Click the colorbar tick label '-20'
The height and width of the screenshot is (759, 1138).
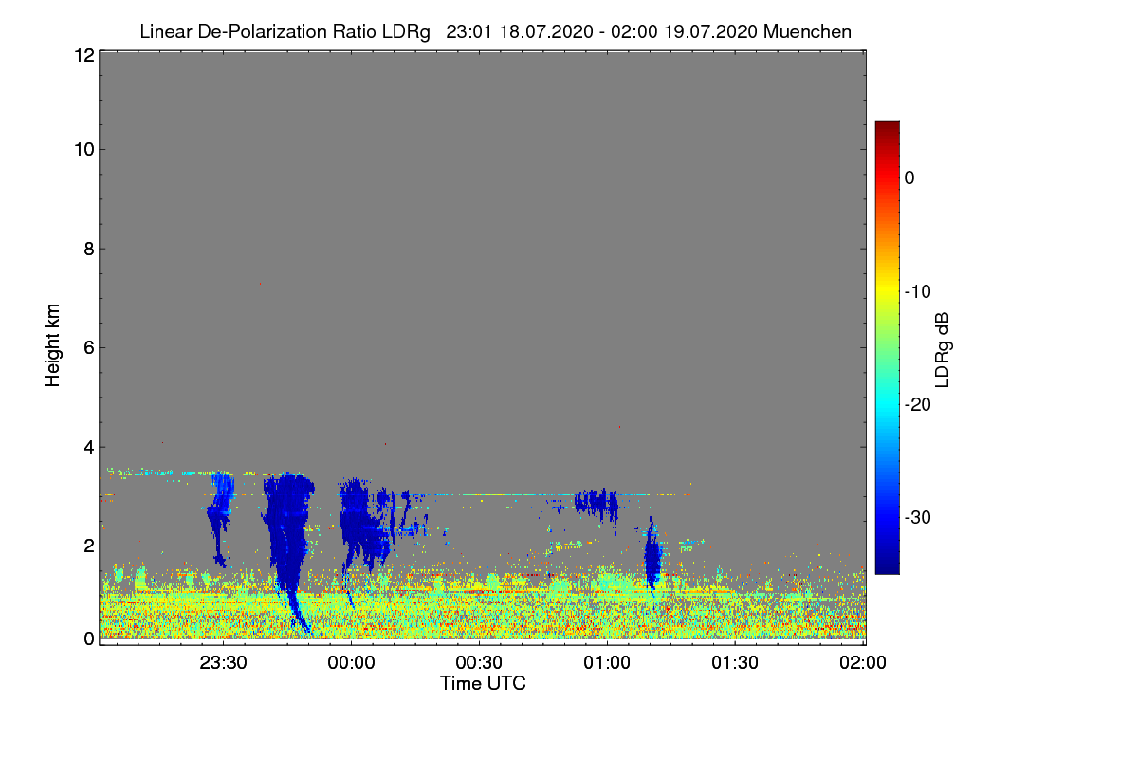click(x=918, y=404)
